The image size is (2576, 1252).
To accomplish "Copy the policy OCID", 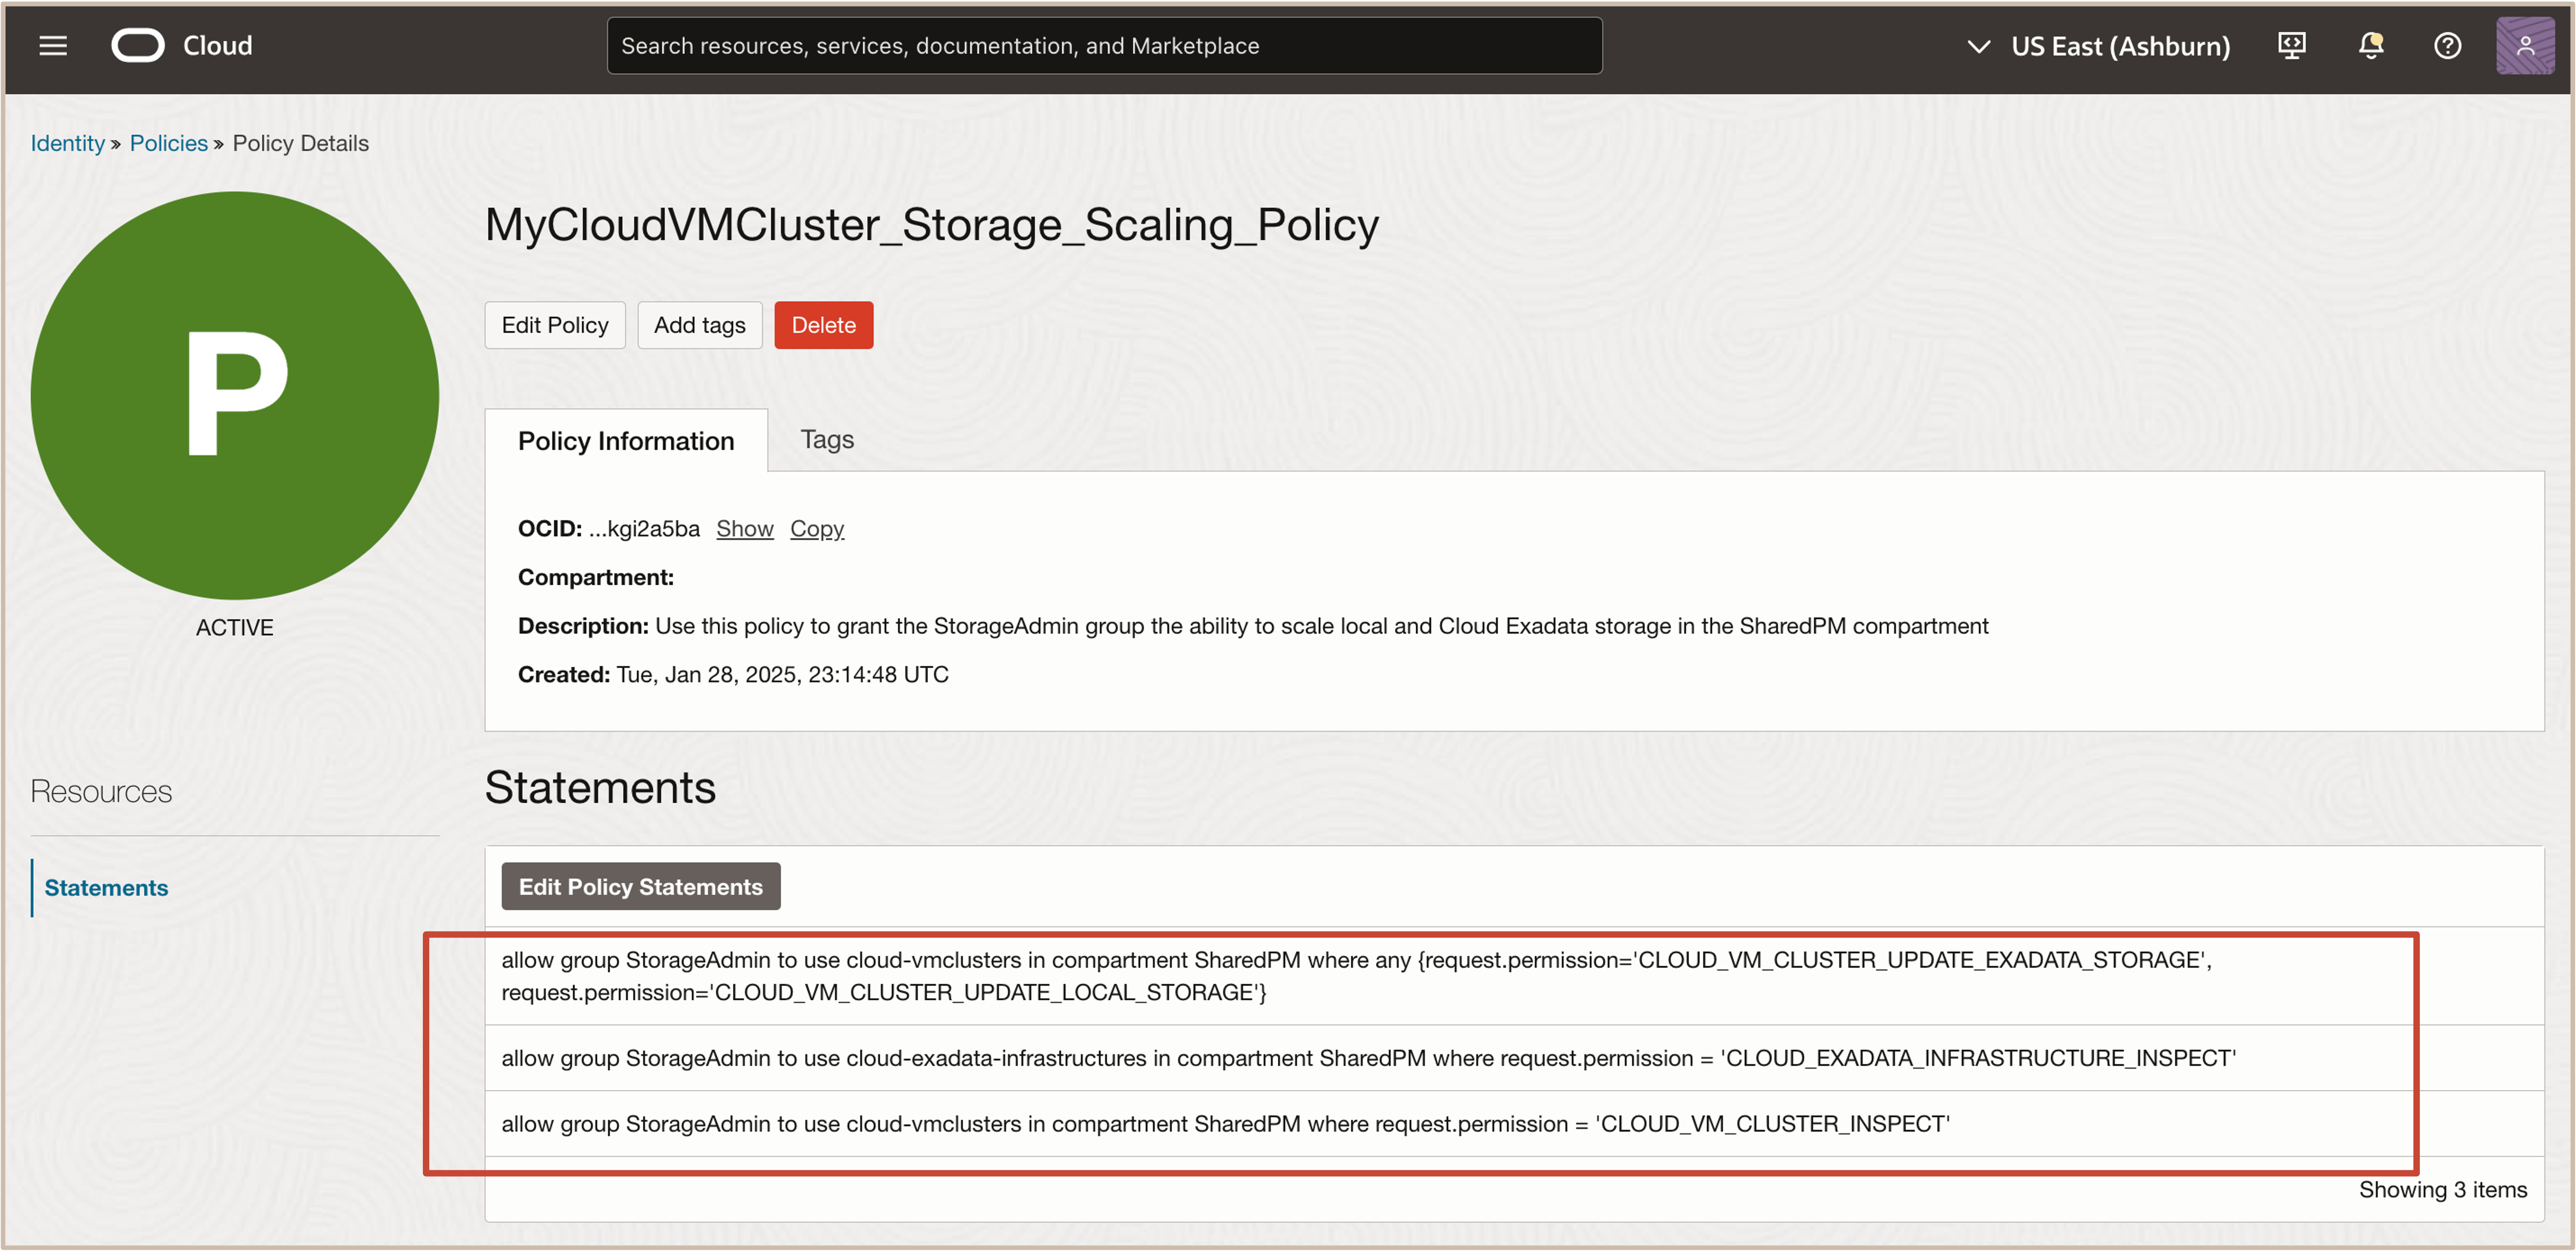I will click(x=816, y=528).
